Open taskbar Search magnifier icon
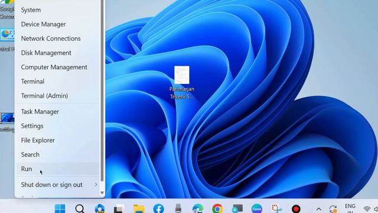Viewport: 378px width, 213px height. pyautogui.click(x=80, y=208)
